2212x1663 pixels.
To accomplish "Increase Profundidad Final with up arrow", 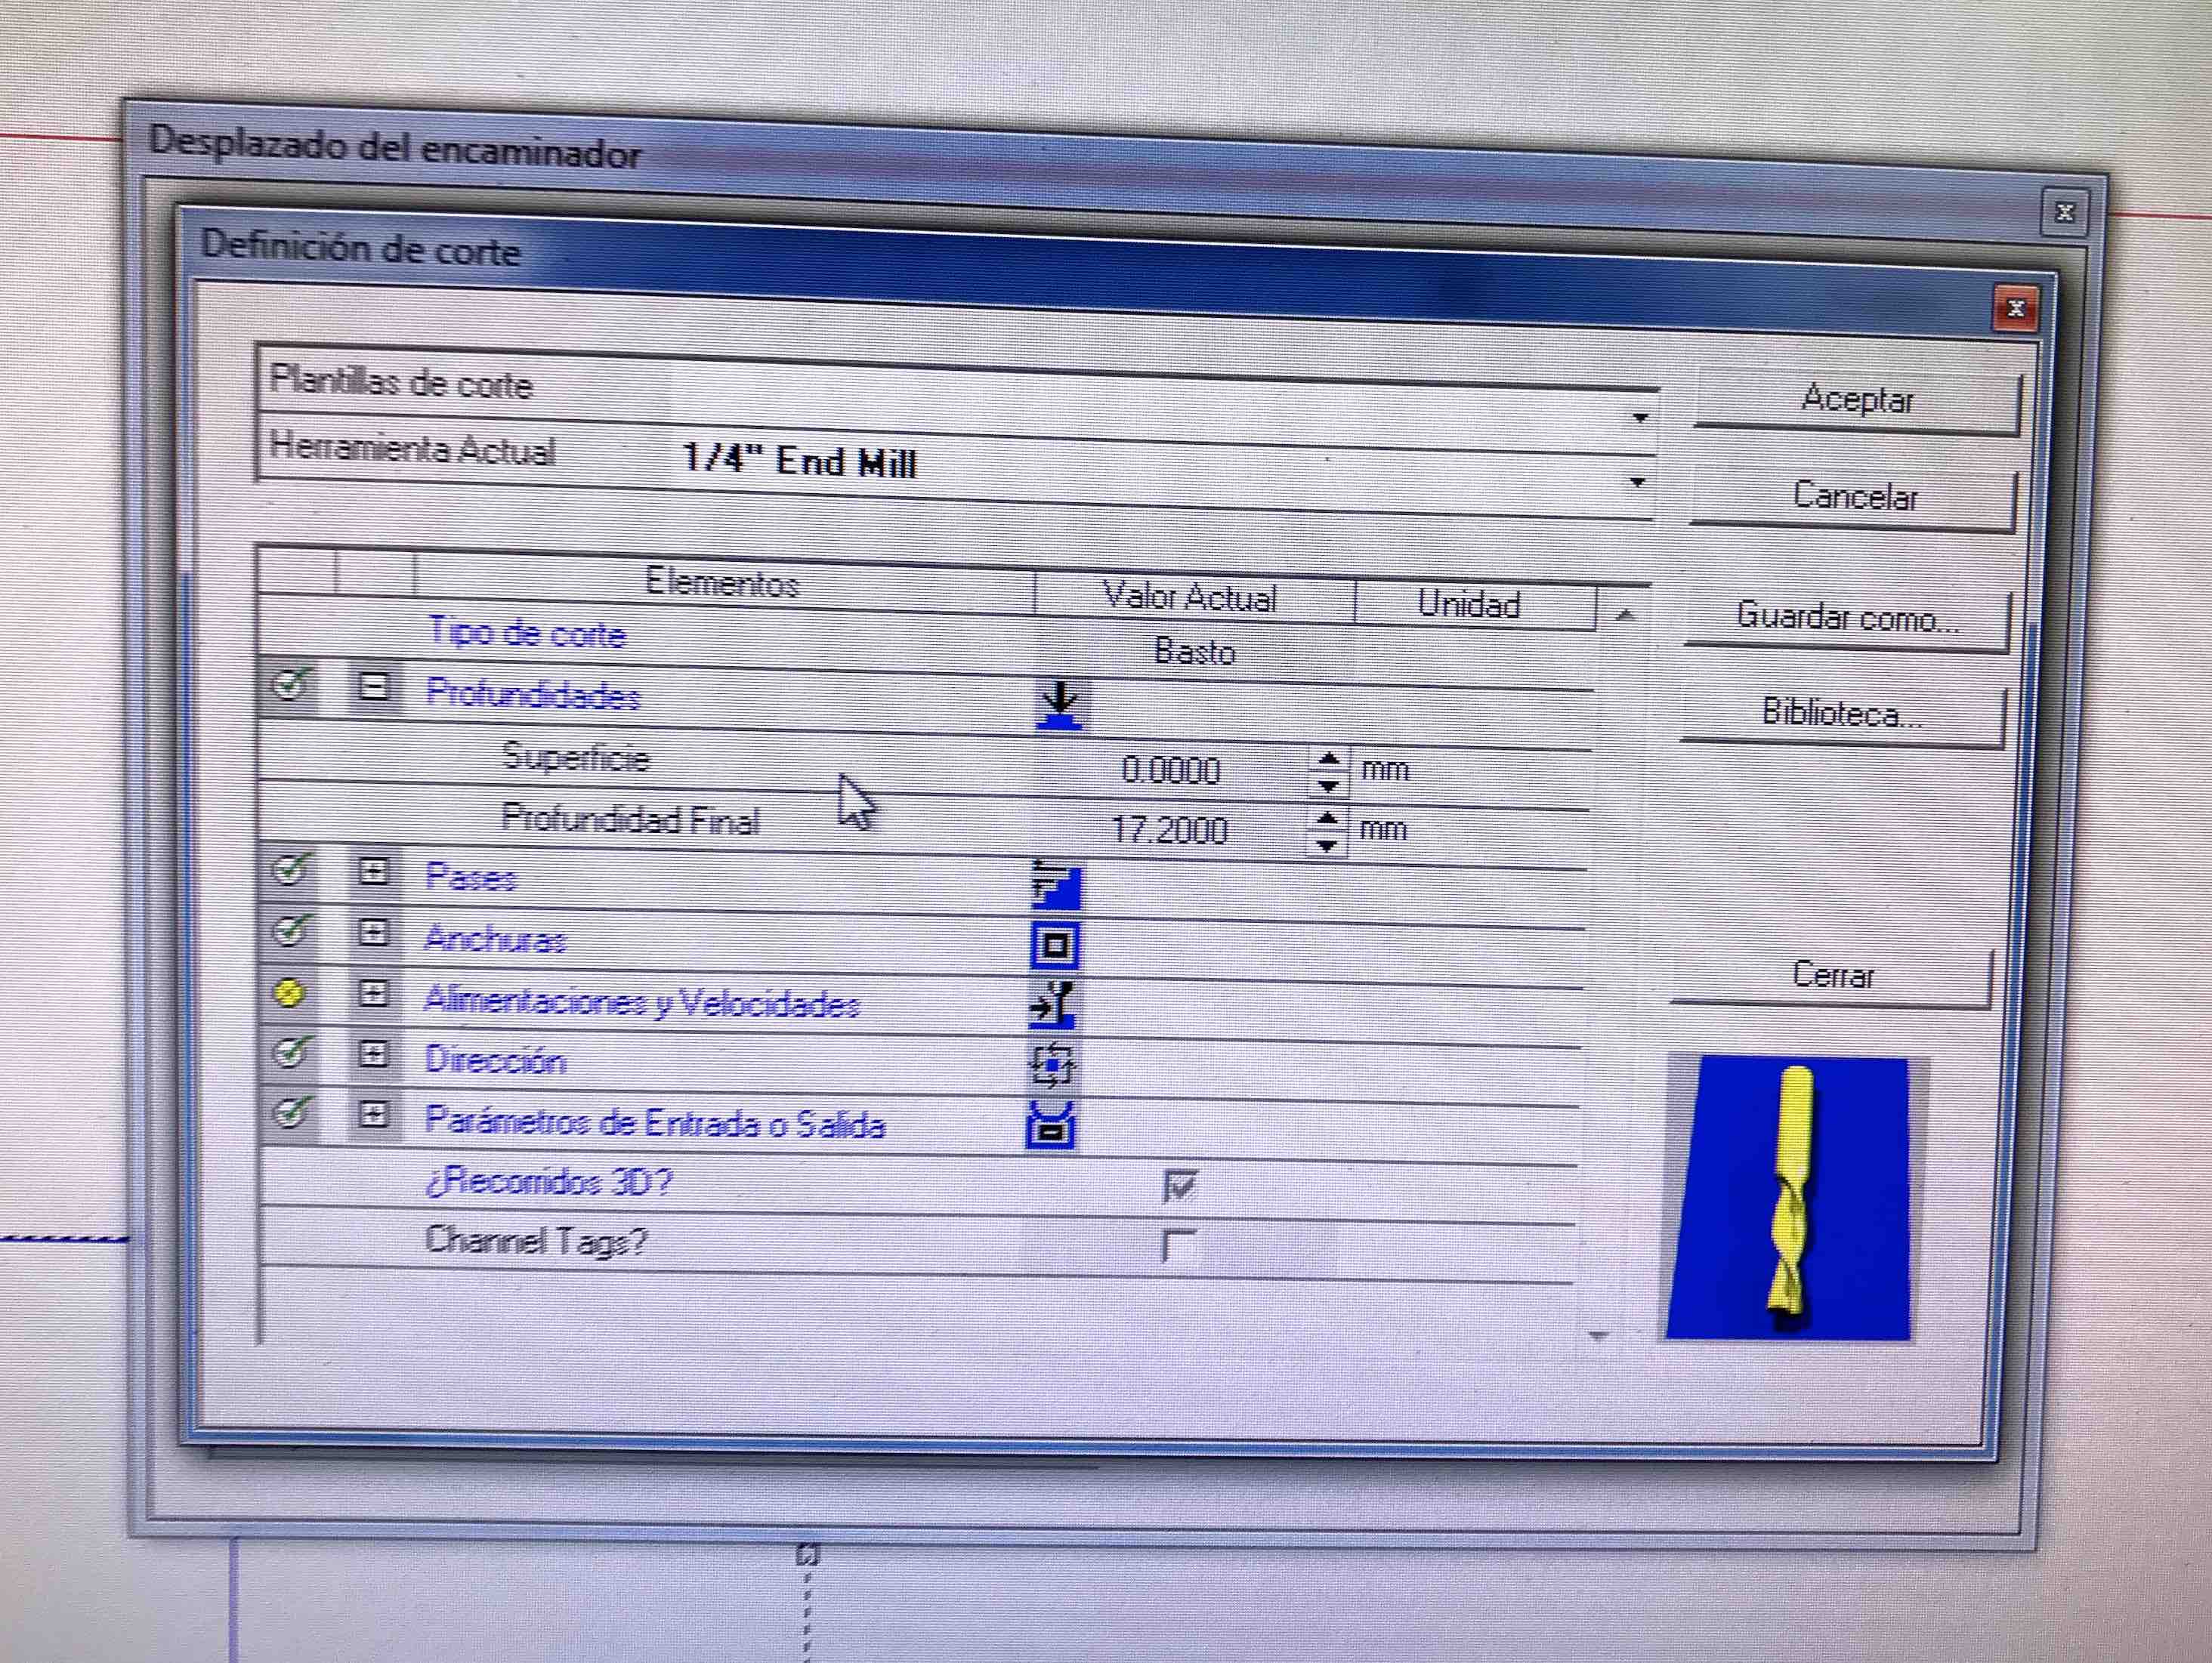I will coord(1327,820).
